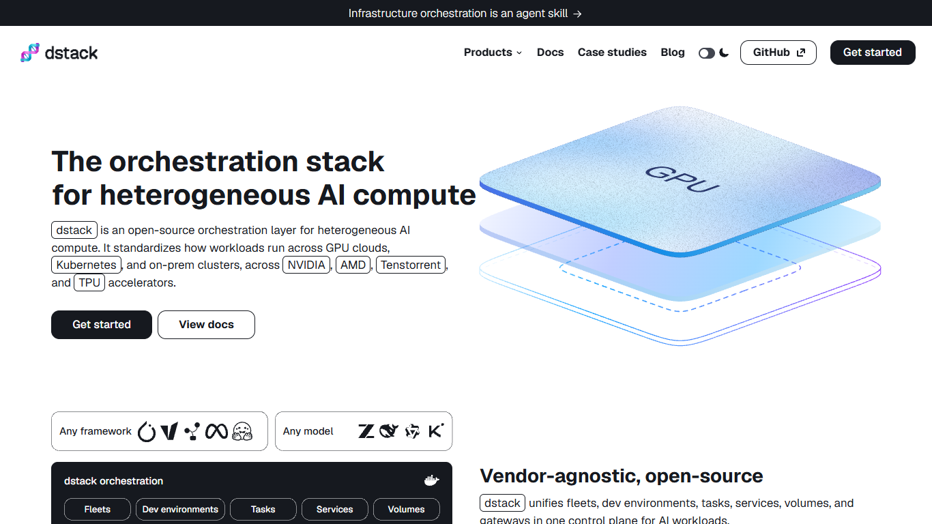The height and width of the screenshot is (524, 932).
Task: Select the Dev environments pill
Action: (x=180, y=510)
